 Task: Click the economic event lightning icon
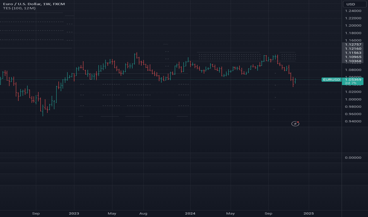click(x=295, y=123)
